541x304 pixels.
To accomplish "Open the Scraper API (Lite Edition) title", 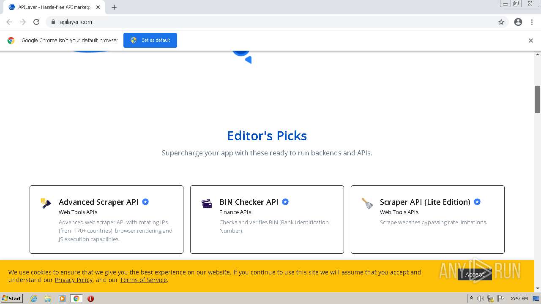I will click(x=425, y=202).
